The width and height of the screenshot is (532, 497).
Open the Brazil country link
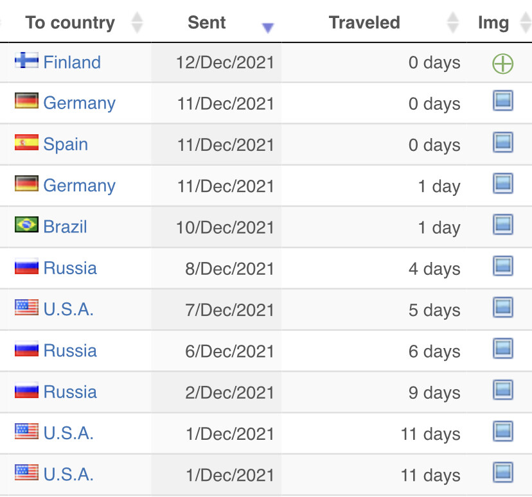[x=65, y=227]
